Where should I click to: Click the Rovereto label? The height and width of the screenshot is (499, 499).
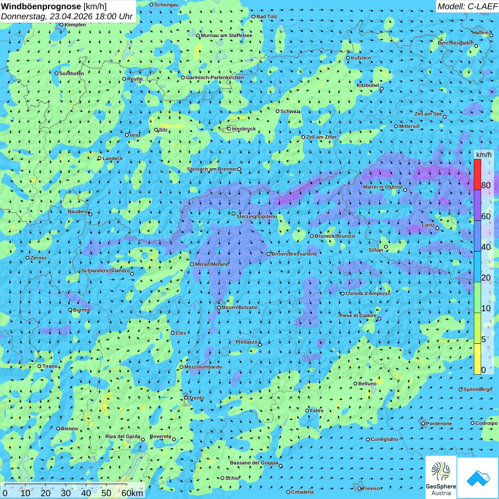(x=160, y=436)
